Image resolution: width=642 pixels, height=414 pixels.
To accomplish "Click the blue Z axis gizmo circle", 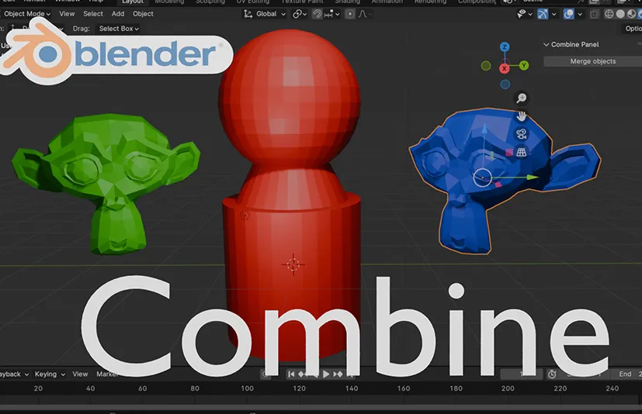I will point(505,48).
